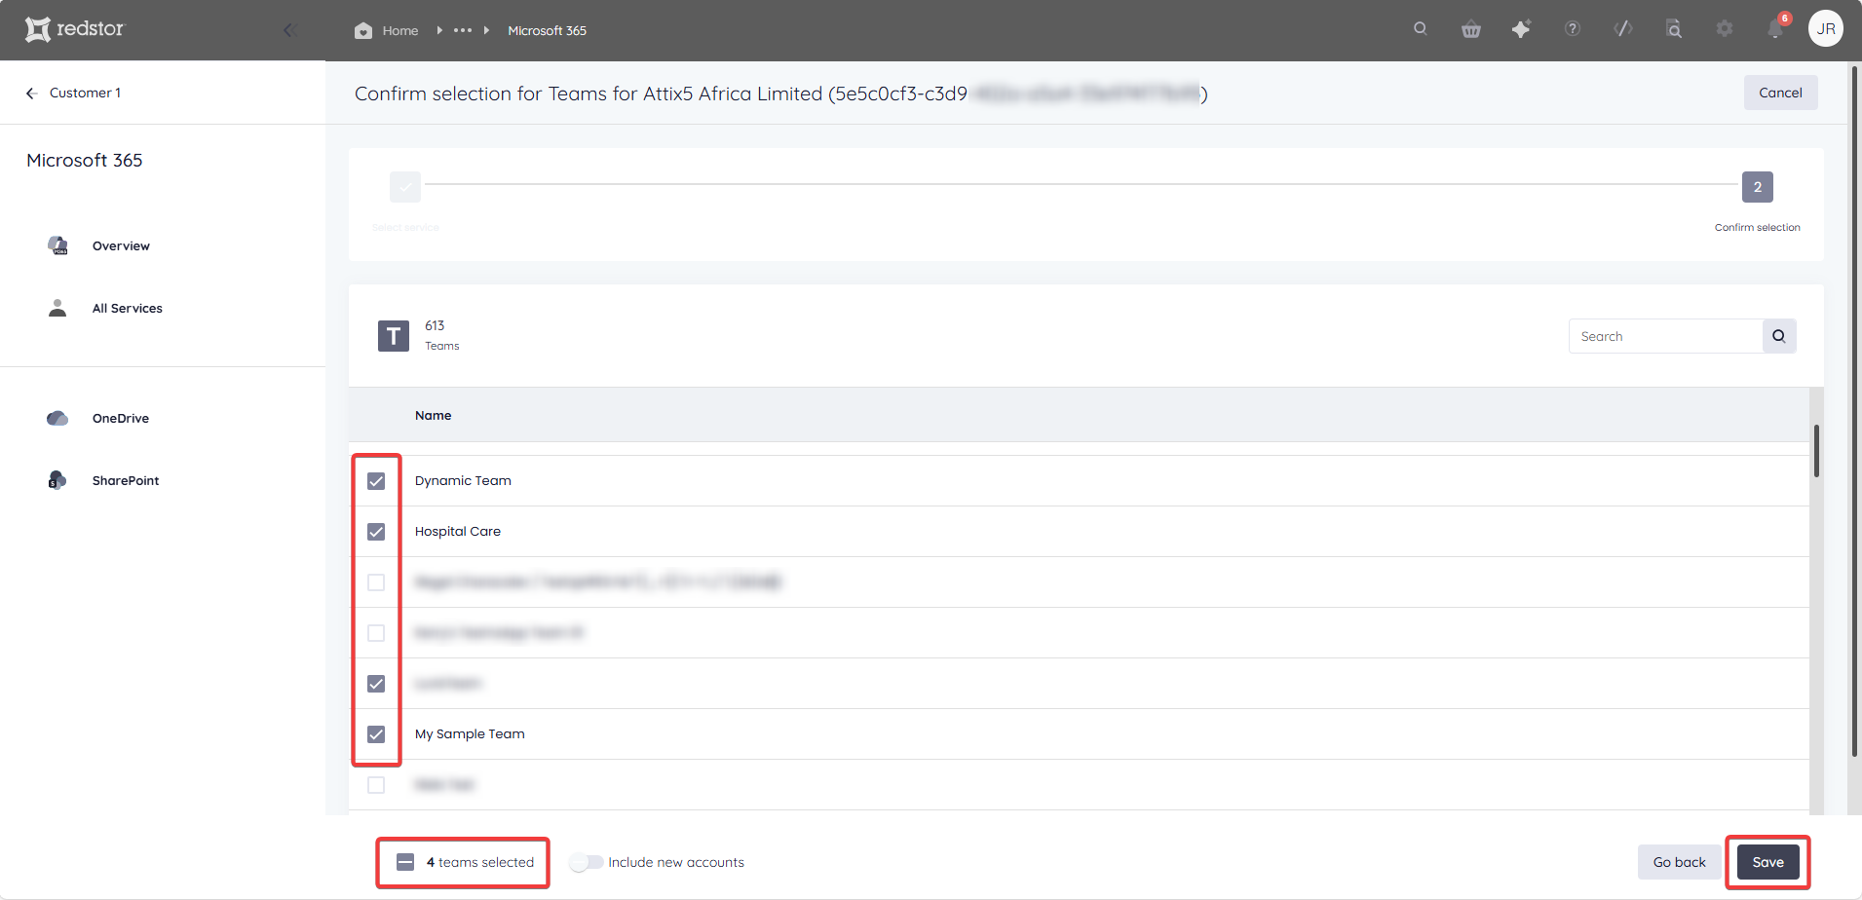Focus the Teams search field
This screenshot has width=1862, height=900.
point(1665,336)
